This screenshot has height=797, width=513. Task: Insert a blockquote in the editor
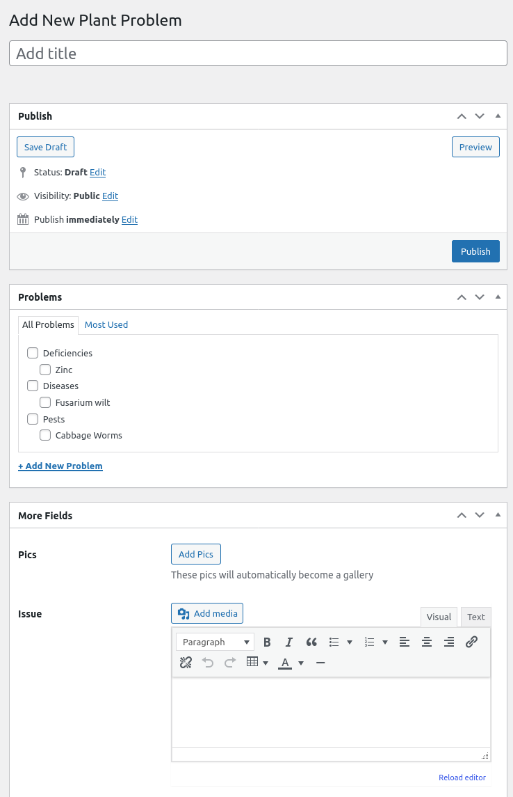point(311,642)
